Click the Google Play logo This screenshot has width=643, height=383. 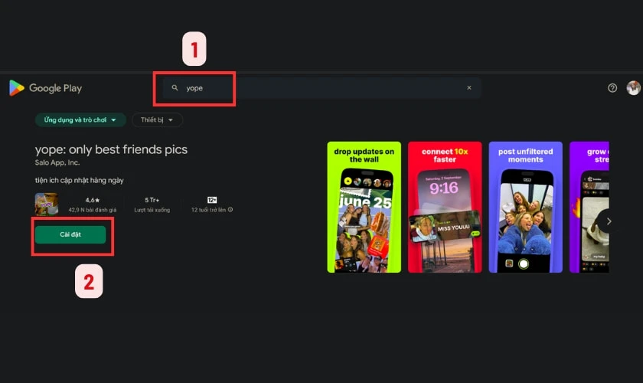pyautogui.click(x=45, y=88)
